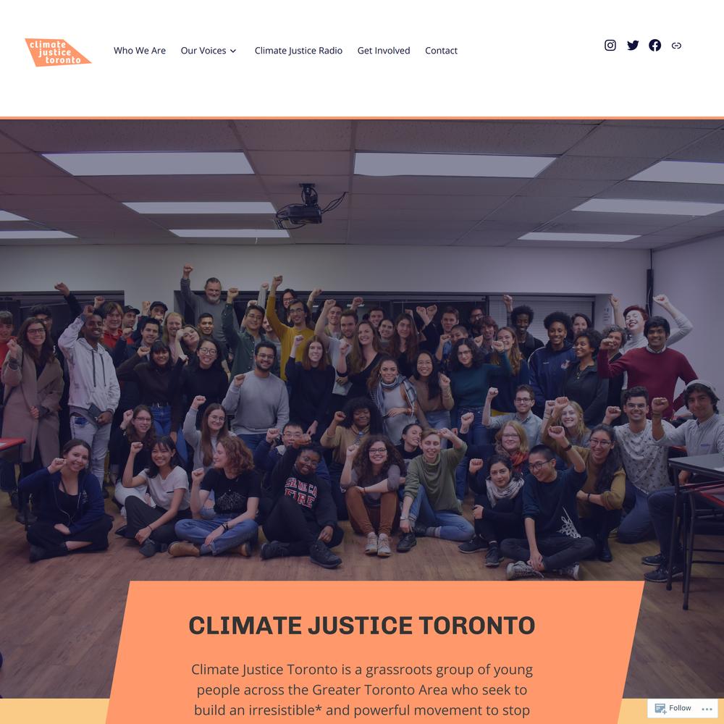Visit the Facebook page icon
The height and width of the screenshot is (724, 724).
point(654,45)
